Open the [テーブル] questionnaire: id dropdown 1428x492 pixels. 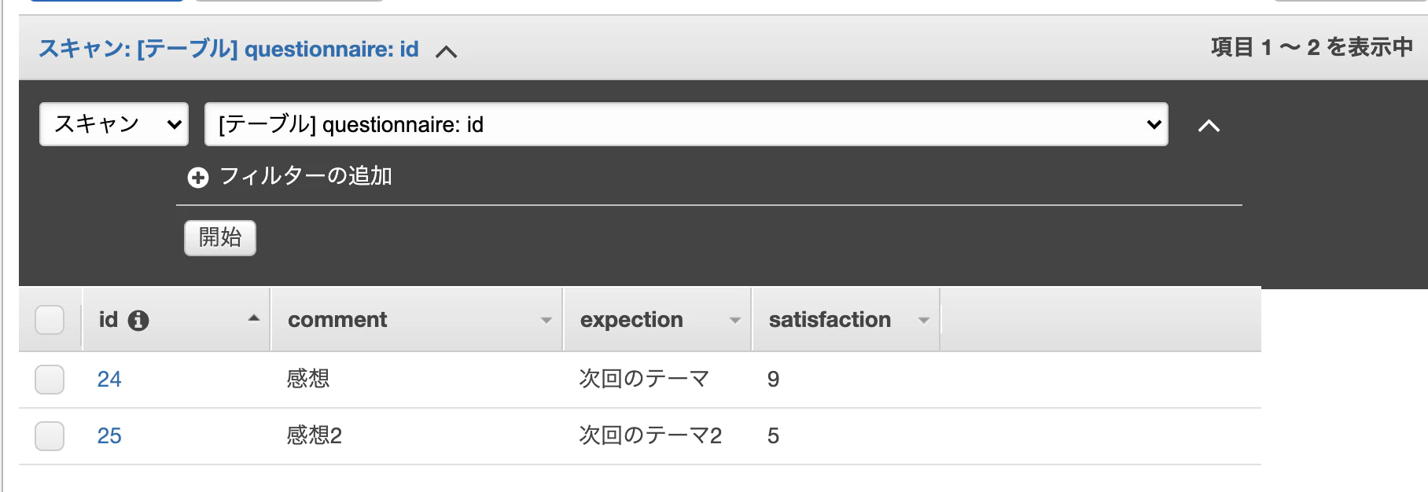pyautogui.click(x=684, y=124)
